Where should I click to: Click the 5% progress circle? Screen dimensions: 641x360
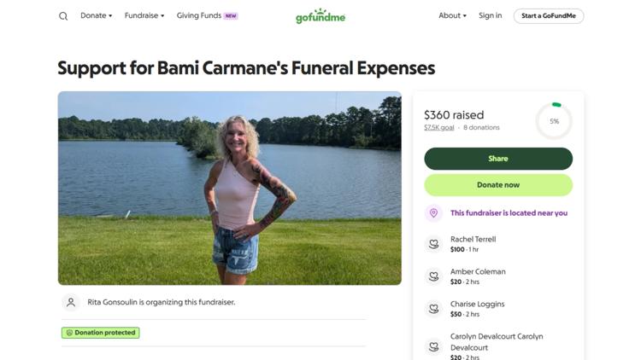(554, 121)
